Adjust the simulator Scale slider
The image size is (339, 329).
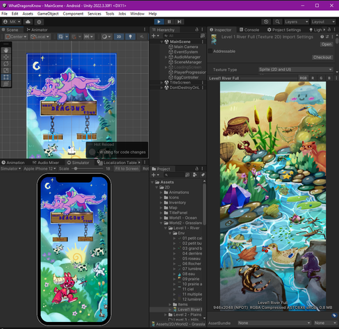(x=87, y=168)
